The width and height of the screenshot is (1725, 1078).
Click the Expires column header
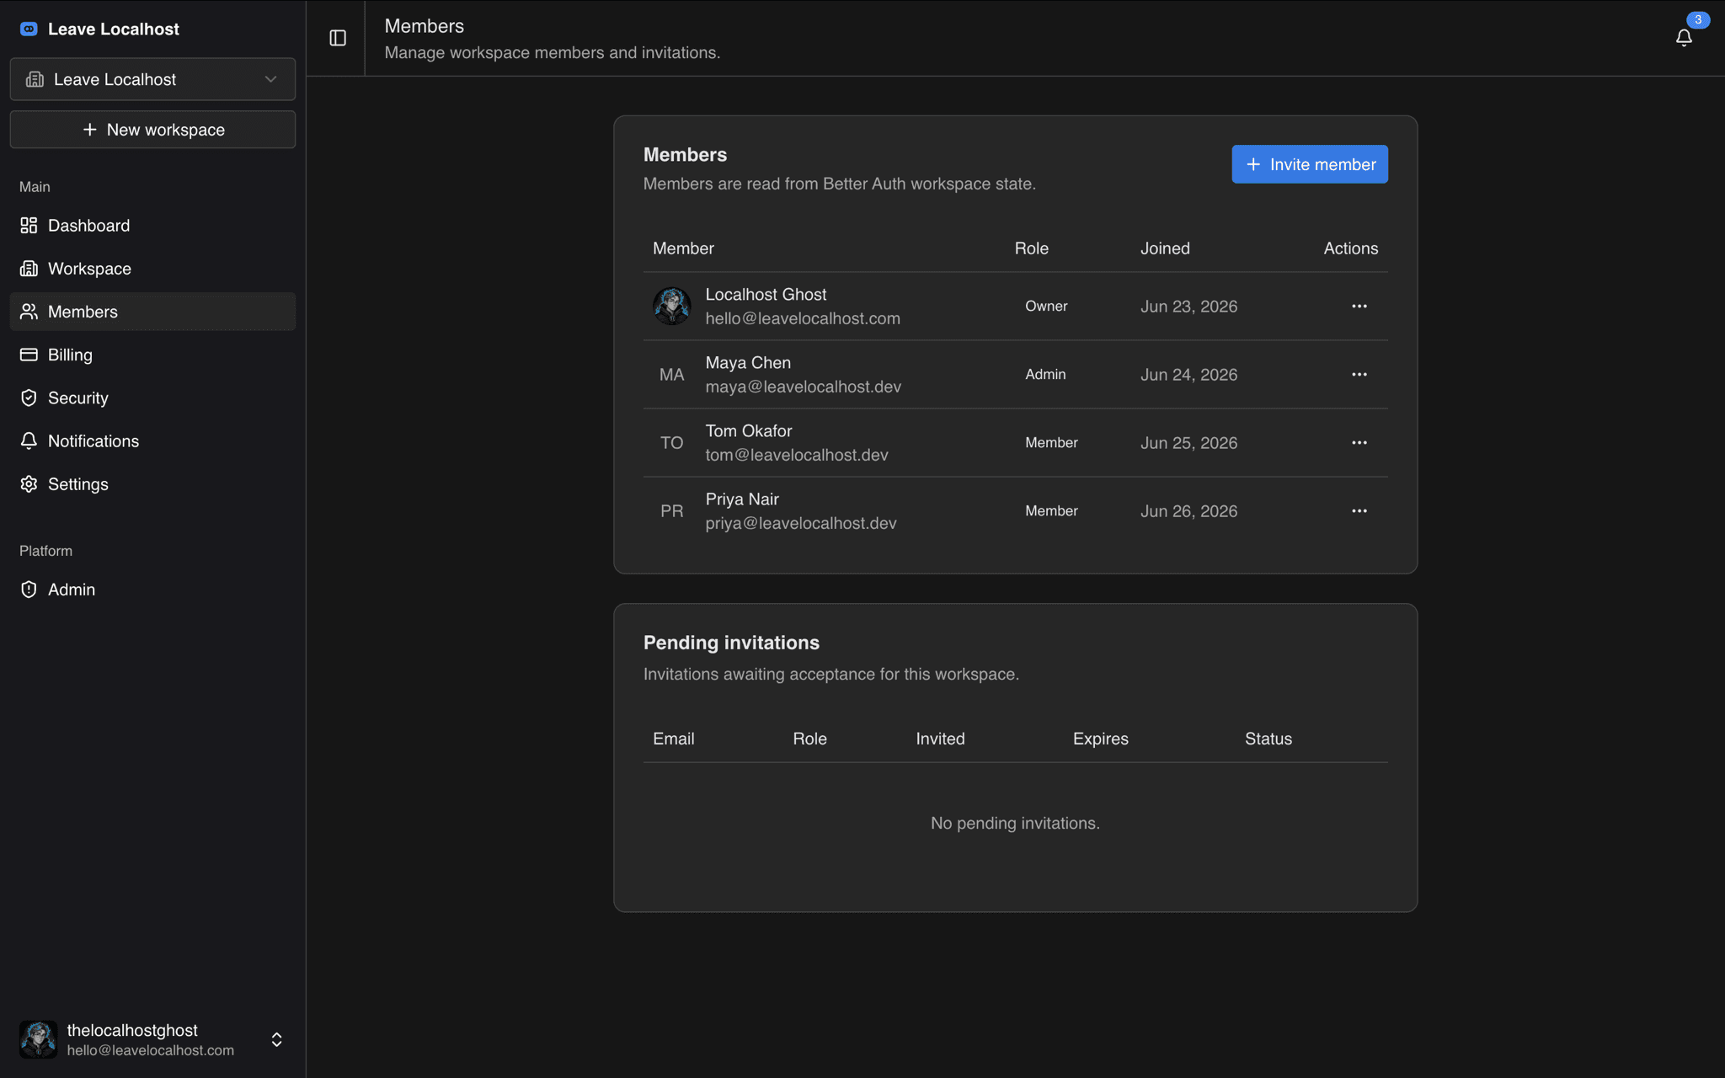1100,738
